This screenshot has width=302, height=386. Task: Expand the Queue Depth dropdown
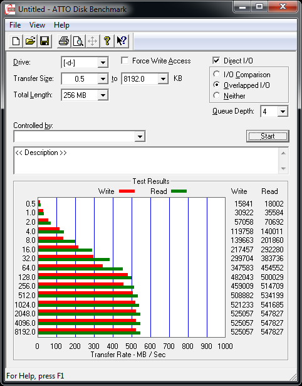pyautogui.click(x=283, y=112)
